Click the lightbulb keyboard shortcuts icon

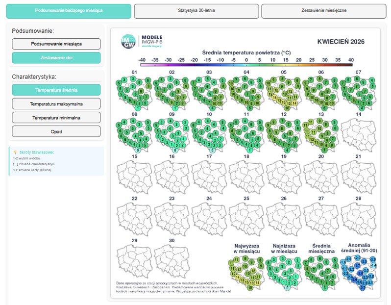pos(15,152)
